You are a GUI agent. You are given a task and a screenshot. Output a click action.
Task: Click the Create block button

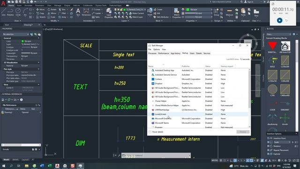point(158,9)
